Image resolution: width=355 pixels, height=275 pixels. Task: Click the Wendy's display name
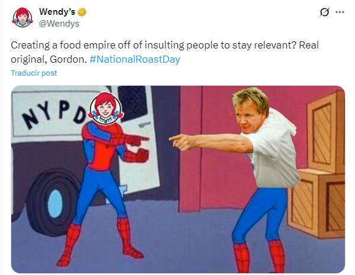[x=57, y=12]
